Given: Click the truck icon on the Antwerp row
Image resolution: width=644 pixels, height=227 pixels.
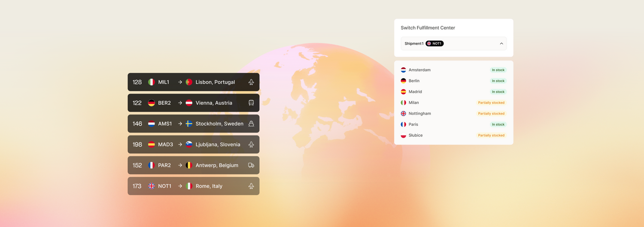Looking at the screenshot, I should [x=251, y=165].
